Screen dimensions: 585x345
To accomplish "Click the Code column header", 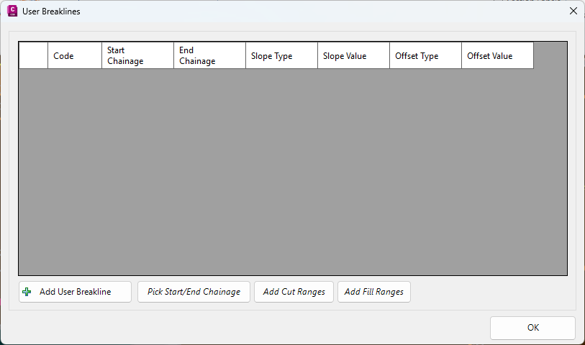I will (x=75, y=55).
